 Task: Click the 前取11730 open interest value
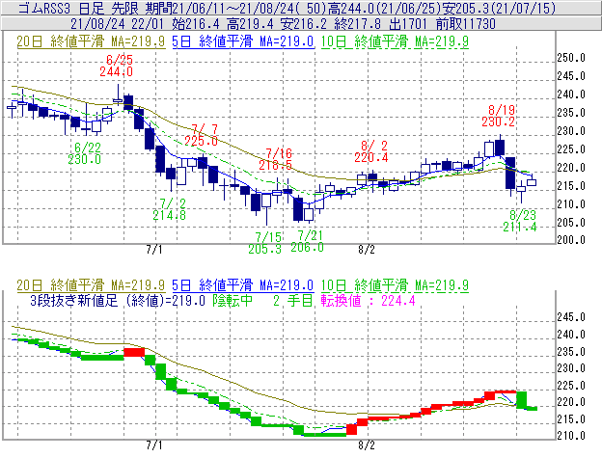tap(466, 24)
